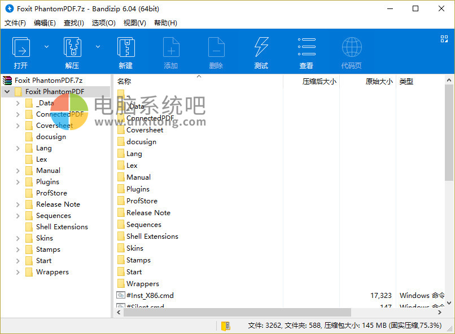Viewport: 455px width, 334px height.
Task: Click the Code page (代码页) globe icon
Action: click(x=352, y=47)
